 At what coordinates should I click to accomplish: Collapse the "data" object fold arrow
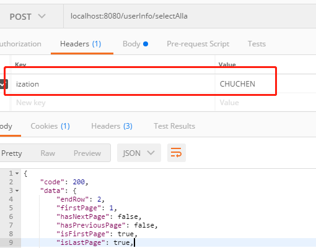pyautogui.click(x=17, y=190)
